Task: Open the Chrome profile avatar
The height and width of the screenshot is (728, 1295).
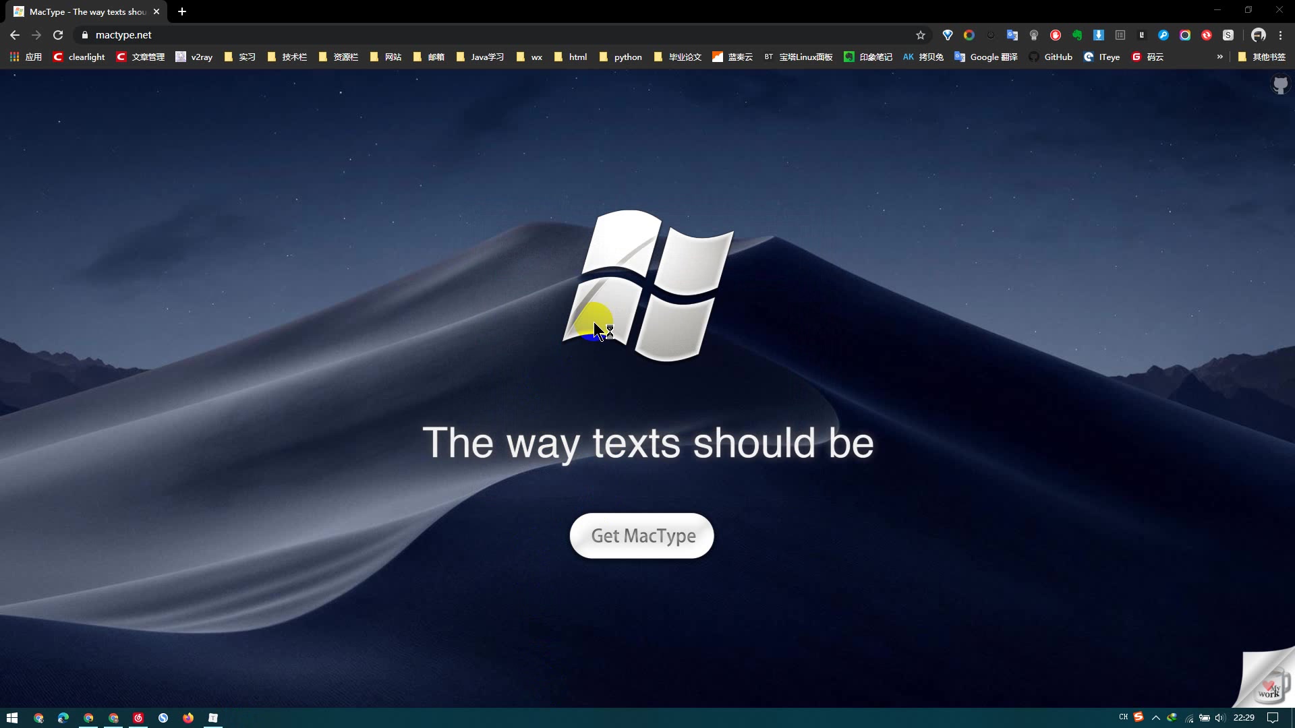Action: click(x=1259, y=35)
